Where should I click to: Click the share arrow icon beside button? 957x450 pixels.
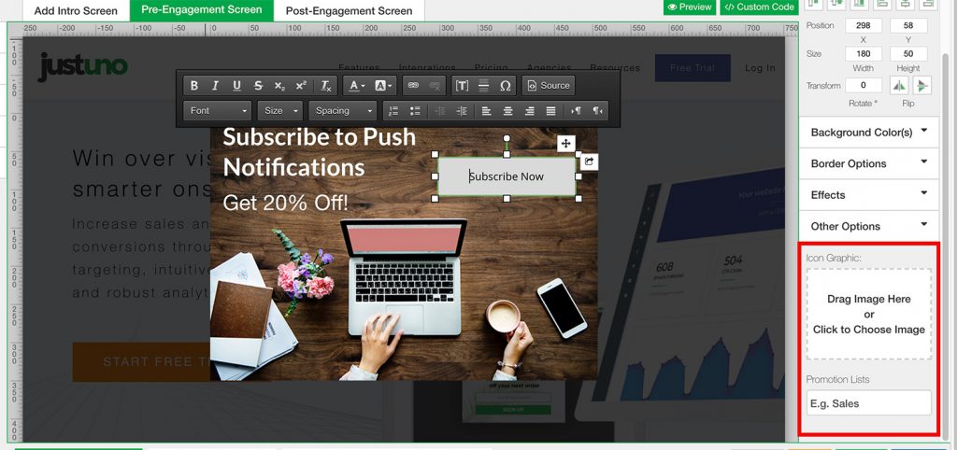(589, 162)
